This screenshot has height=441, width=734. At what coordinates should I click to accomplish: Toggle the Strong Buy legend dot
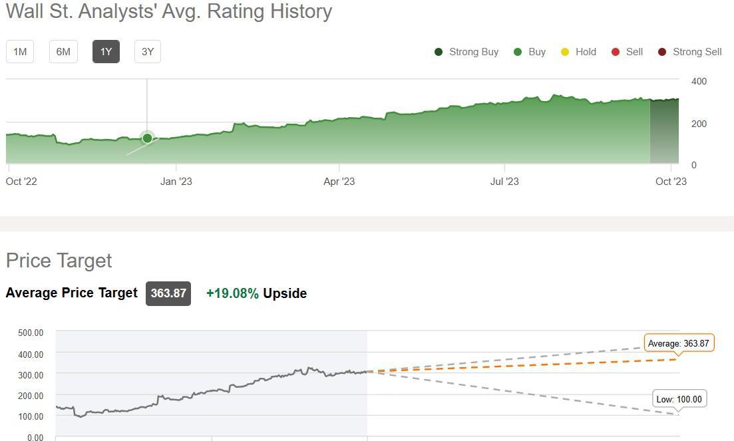[x=439, y=52]
